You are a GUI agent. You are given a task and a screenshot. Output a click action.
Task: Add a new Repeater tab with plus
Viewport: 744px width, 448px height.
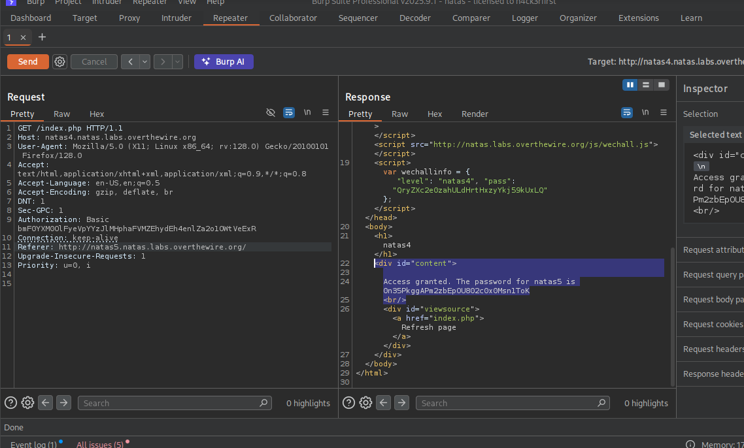point(42,37)
